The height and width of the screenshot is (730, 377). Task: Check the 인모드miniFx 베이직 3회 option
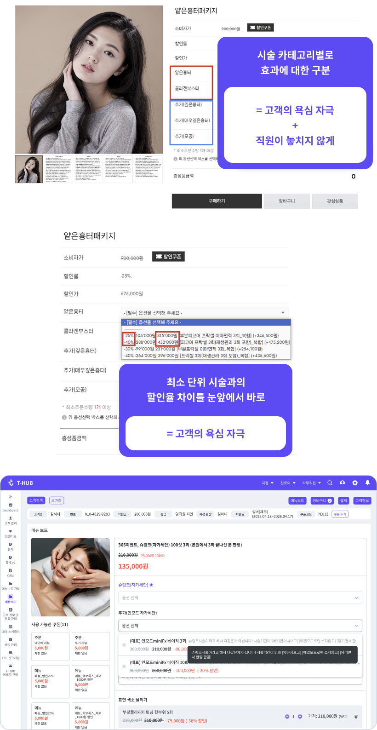tap(124, 644)
